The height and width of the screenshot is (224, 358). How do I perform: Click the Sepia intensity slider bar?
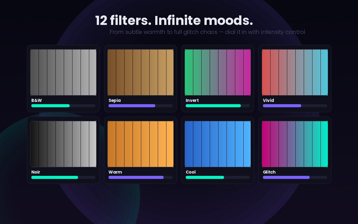140,106
